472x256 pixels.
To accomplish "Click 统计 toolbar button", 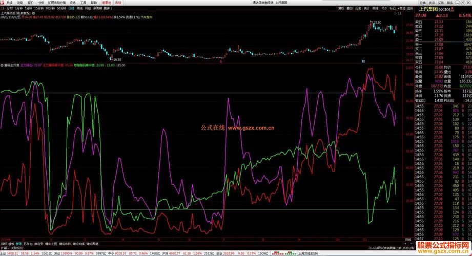I will 366,8.
